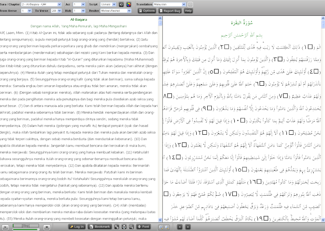This screenshot has width=325, height=231.
Task: Click down arrow of Arabic pane scrollbar
Action: tap(323, 220)
